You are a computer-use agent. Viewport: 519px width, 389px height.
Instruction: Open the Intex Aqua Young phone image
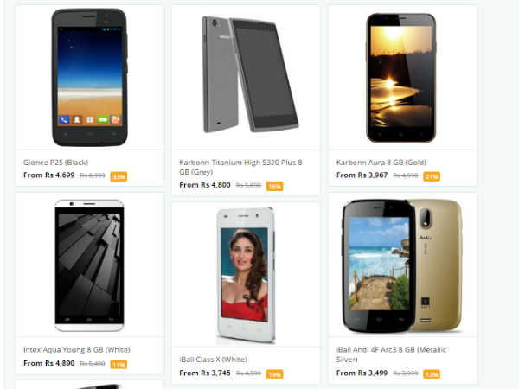(x=89, y=265)
